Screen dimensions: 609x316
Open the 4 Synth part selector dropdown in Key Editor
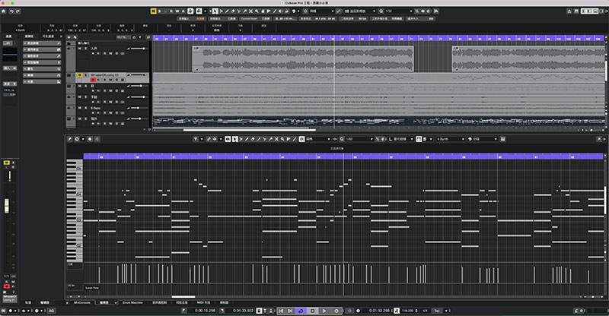coord(450,139)
